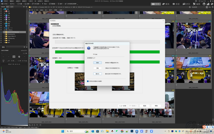
Task: Expand the F700 (E:) drive node
Action: tap(4, 30)
